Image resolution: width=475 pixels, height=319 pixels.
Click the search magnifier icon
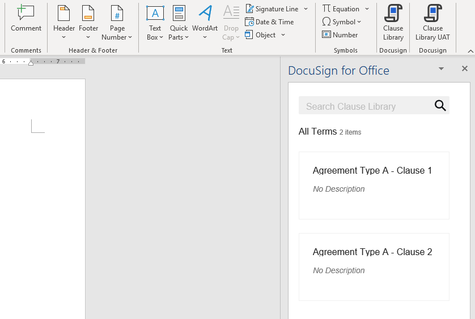click(x=440, y=105)
